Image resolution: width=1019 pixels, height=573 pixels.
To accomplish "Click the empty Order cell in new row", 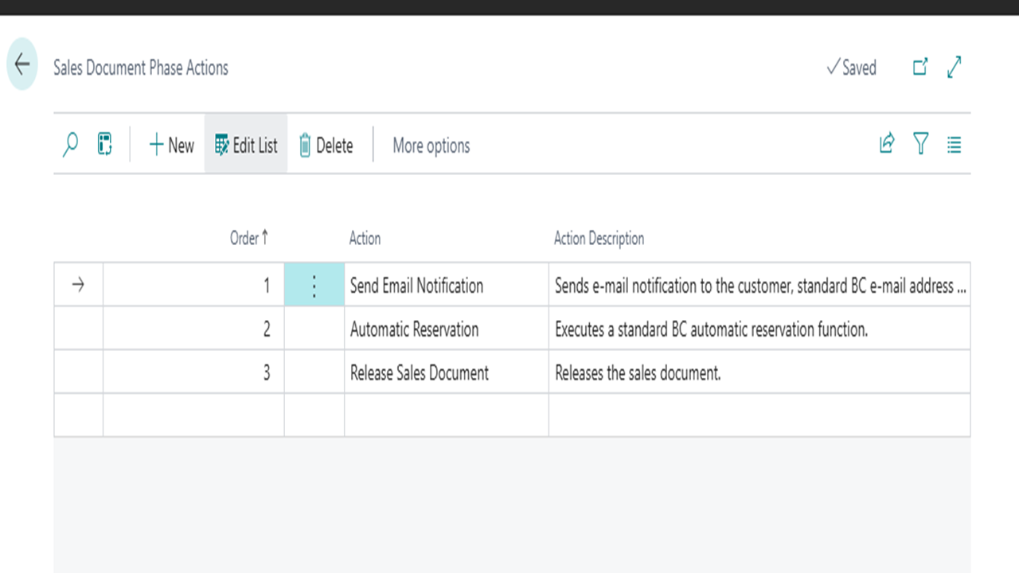I will pos(193,415).
